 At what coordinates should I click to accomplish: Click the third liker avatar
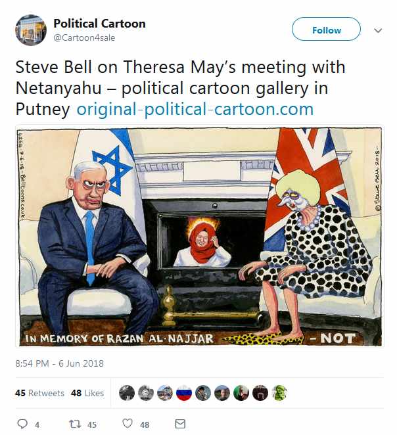pos(165,393)
